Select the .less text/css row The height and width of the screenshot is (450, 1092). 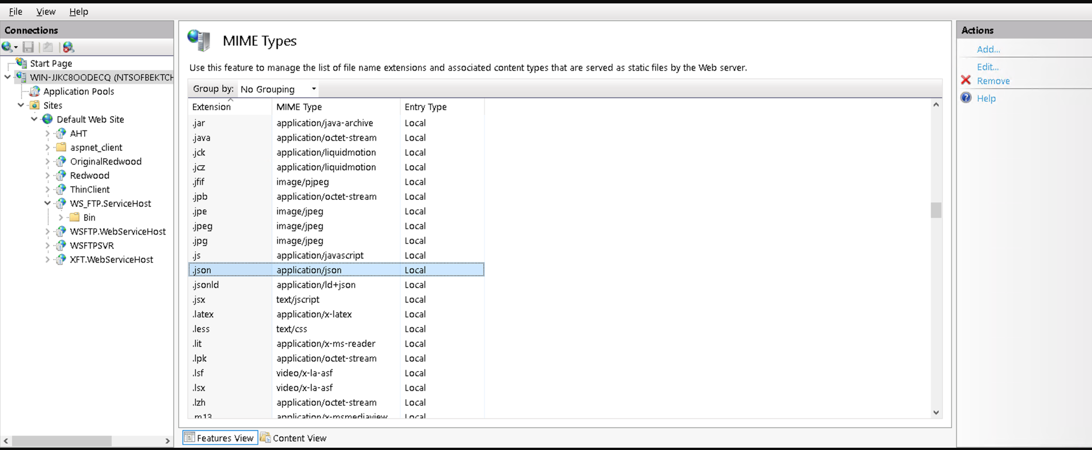pos(336,329)
